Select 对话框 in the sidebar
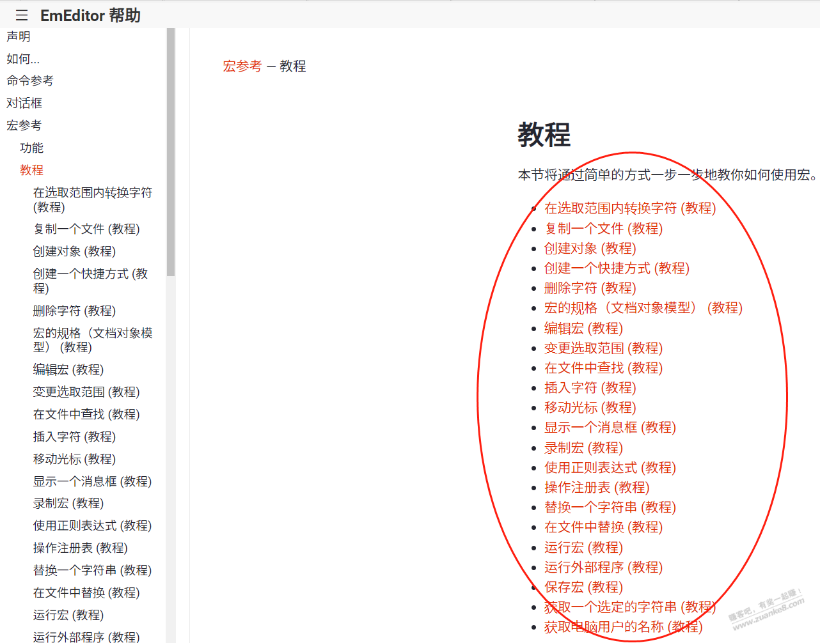820x643 pixels. click(24, 103)
